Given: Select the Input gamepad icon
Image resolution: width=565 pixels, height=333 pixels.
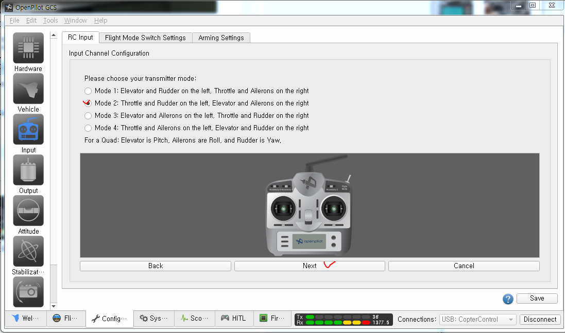Looking at the screenshot, I should [x=28, y=129].
